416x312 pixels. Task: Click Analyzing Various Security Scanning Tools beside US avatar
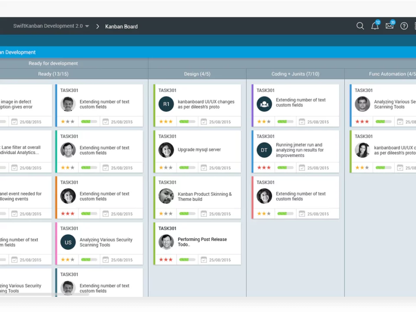pyautogui.click(x=106, y=242)
